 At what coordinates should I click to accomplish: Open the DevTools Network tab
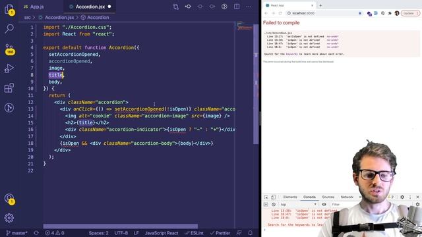pyautogui.click(x=347, y=197)
